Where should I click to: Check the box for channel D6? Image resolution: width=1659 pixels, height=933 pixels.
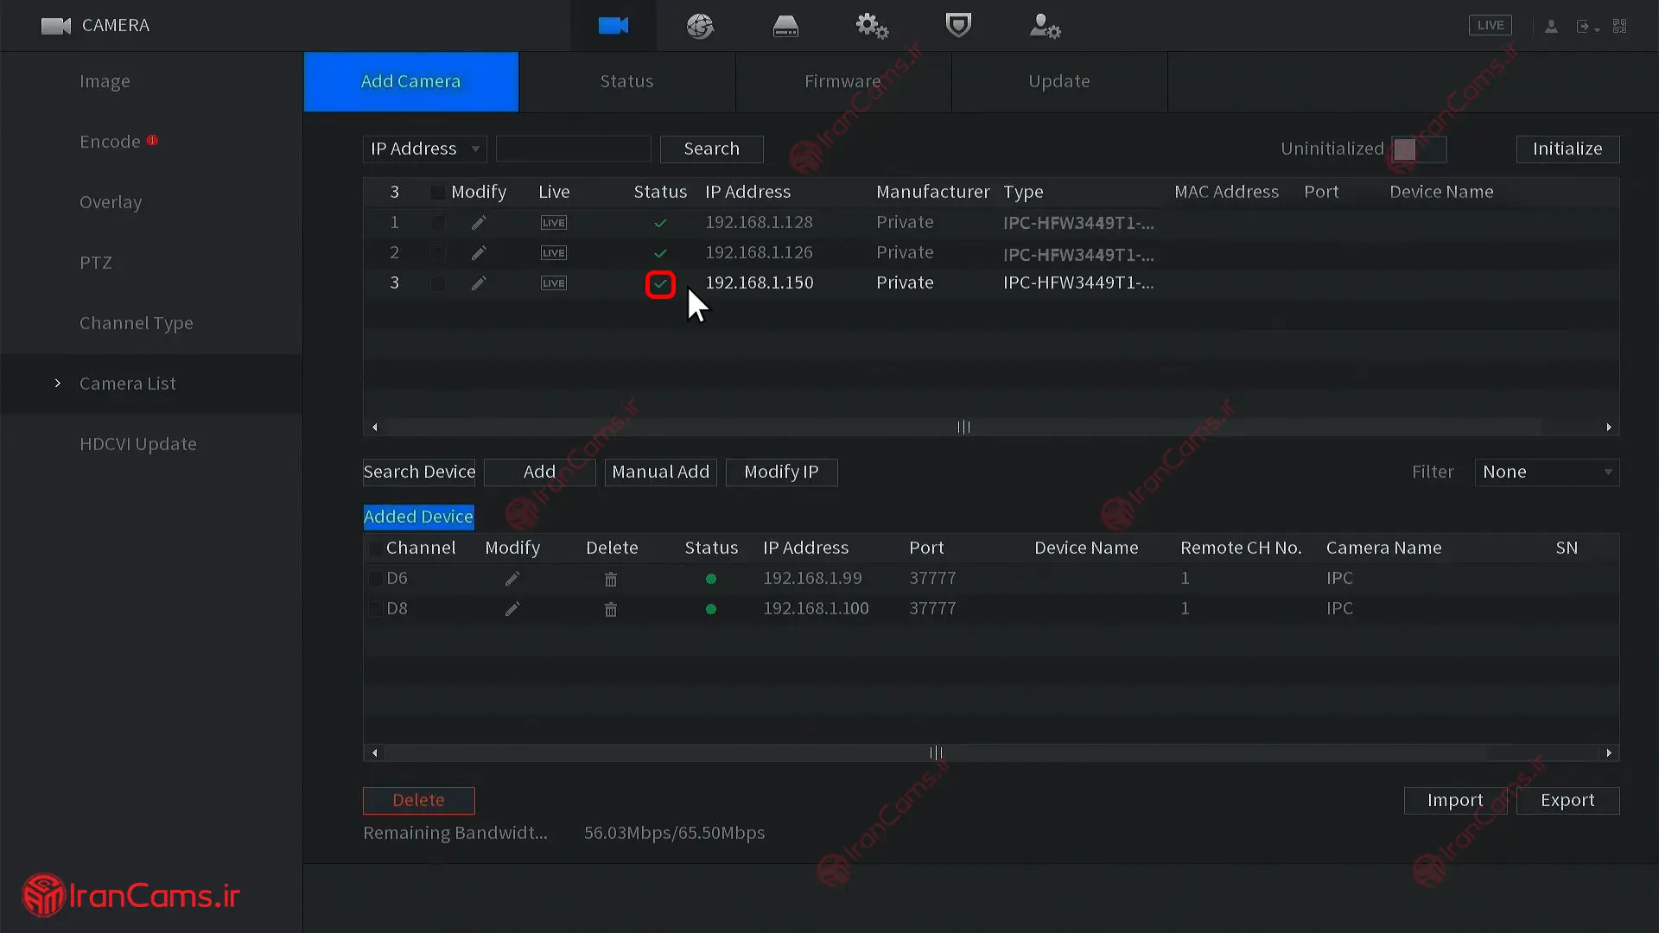click(375, 578)
